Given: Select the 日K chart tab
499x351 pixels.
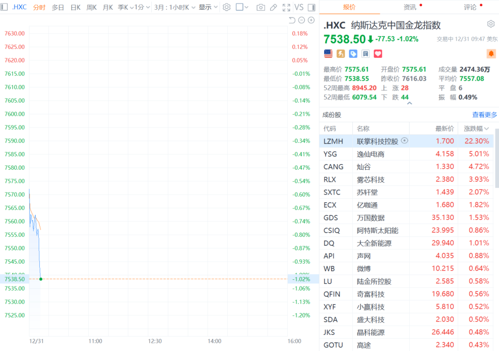Looking at the screenshot, I should [75, 7].
